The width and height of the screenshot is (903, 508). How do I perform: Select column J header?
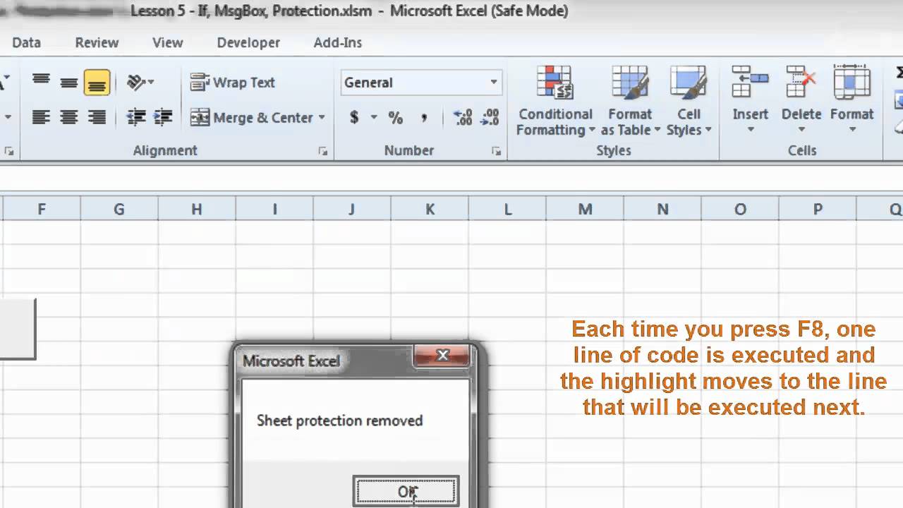click(352, 209)
